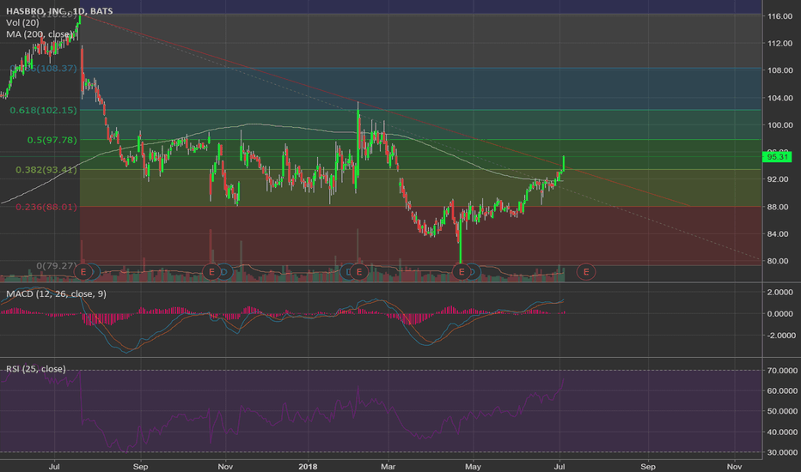Click 2.0000 on the MACD scale
This screenshot has width=801, height=472.
tap(780, 292)
